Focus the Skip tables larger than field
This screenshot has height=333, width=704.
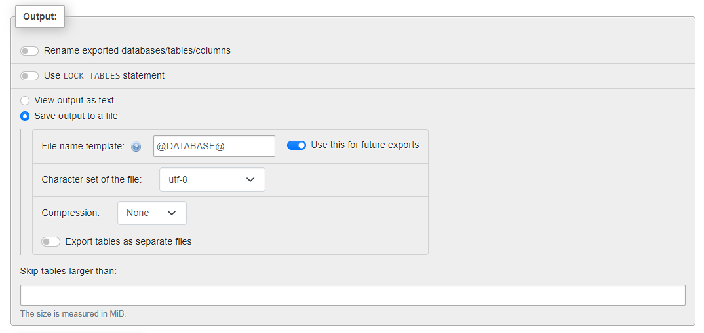point(353,295)
